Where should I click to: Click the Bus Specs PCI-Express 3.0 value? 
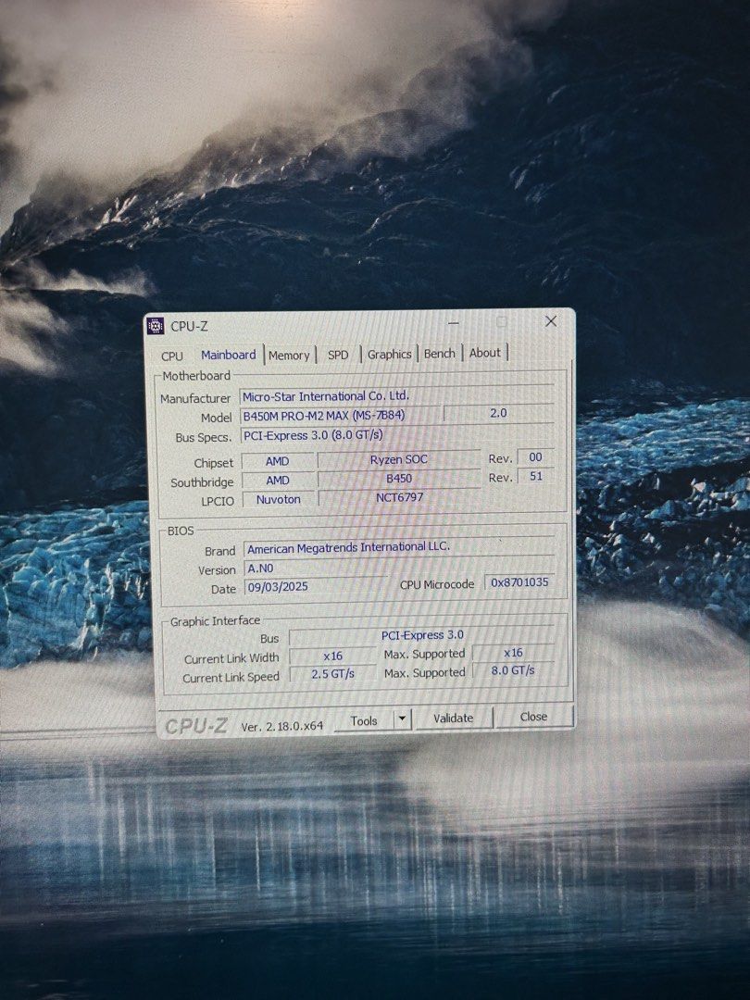click(x=396, y=435)
